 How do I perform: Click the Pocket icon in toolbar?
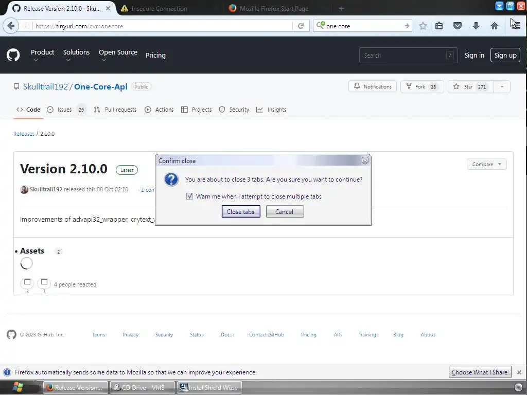click(x=458, y=26)
